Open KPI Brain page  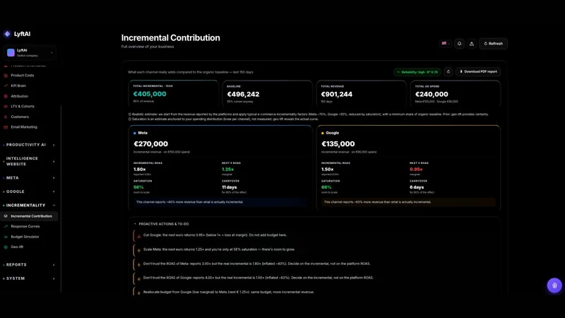[x=18, y=86]
